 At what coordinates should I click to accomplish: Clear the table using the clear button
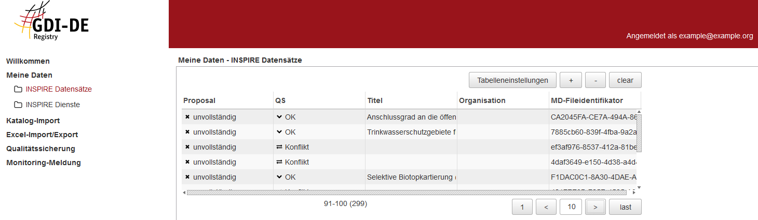click(625, 80)
